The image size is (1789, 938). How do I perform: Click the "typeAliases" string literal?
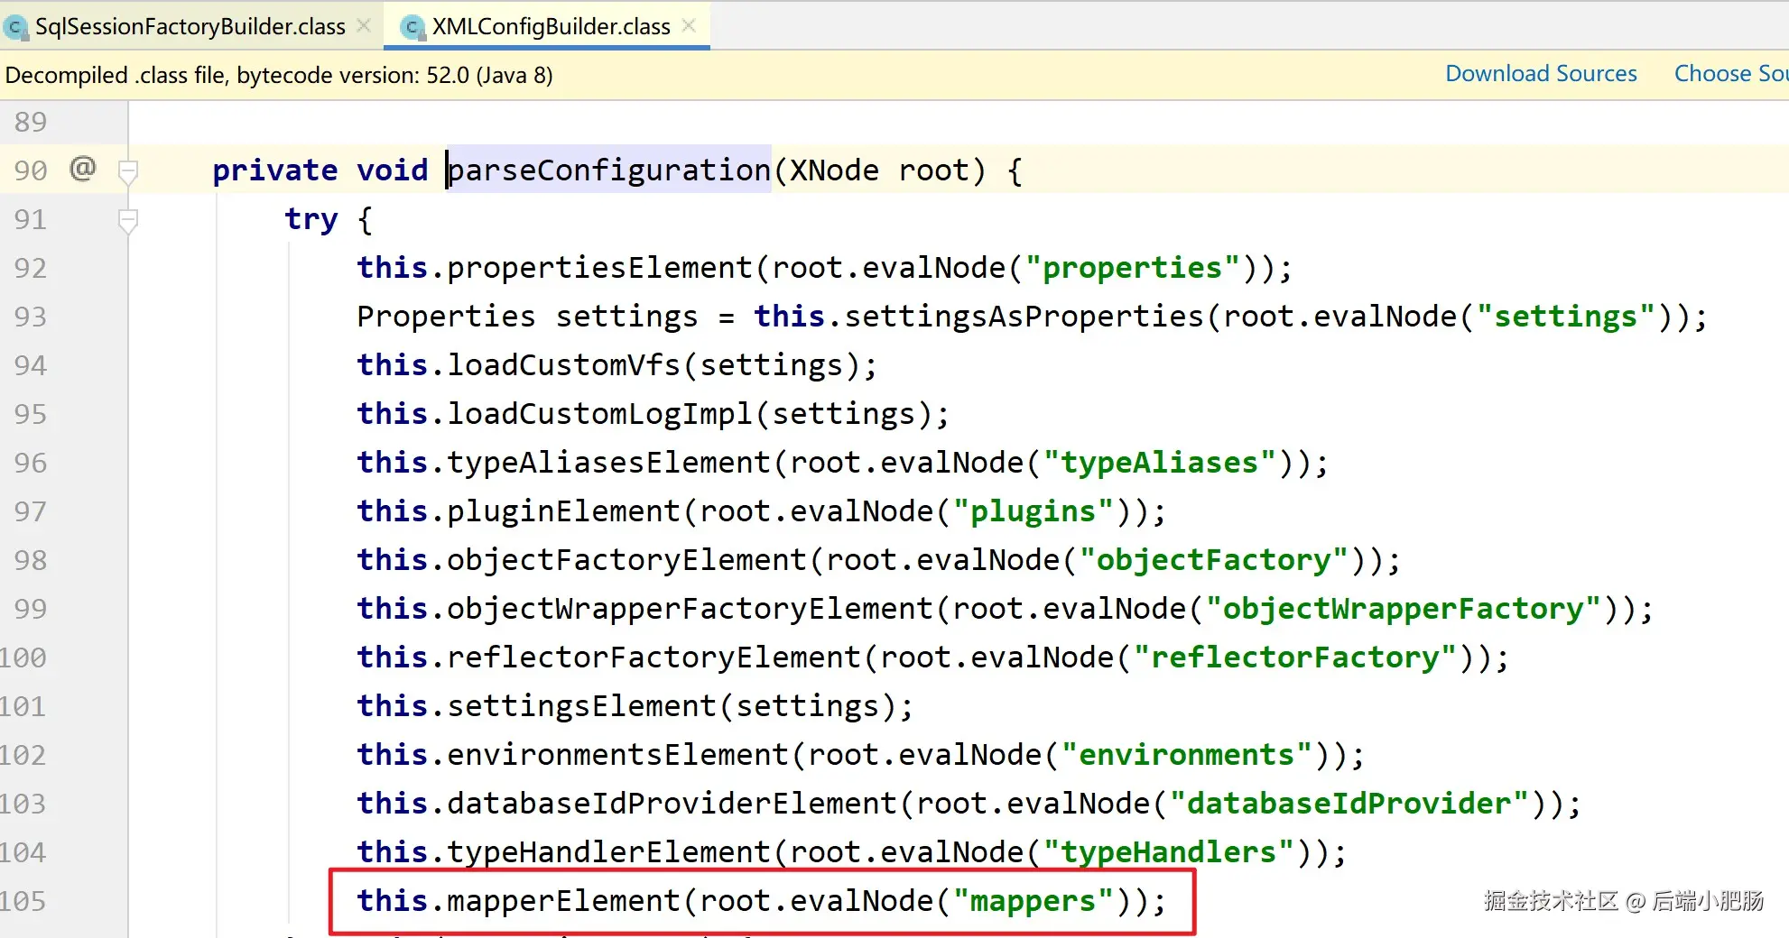[x=1159, y=463]
